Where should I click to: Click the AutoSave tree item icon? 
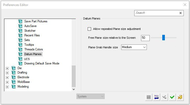click(20, 26)
